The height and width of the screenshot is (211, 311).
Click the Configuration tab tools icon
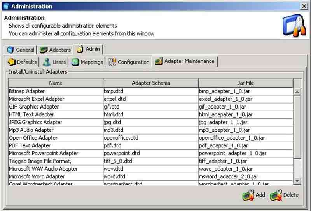click(x=112, y=62)
